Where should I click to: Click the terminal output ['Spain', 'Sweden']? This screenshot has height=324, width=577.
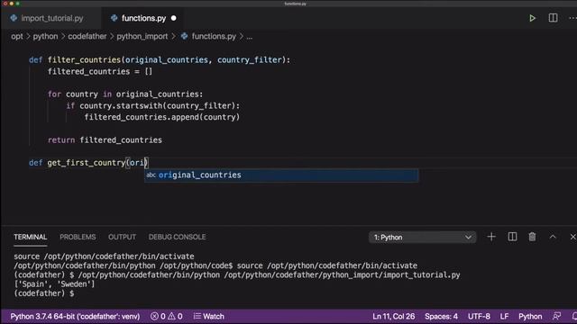point(54,284)
